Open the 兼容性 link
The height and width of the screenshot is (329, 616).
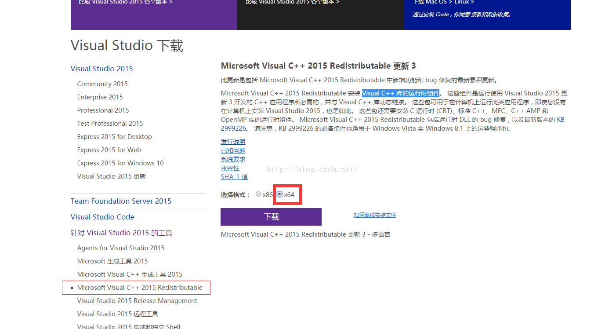230,168
